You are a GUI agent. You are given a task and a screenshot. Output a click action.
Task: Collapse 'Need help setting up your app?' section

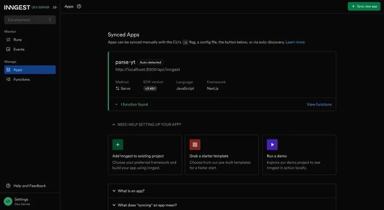pyautogui.click(x=146, y=124)
